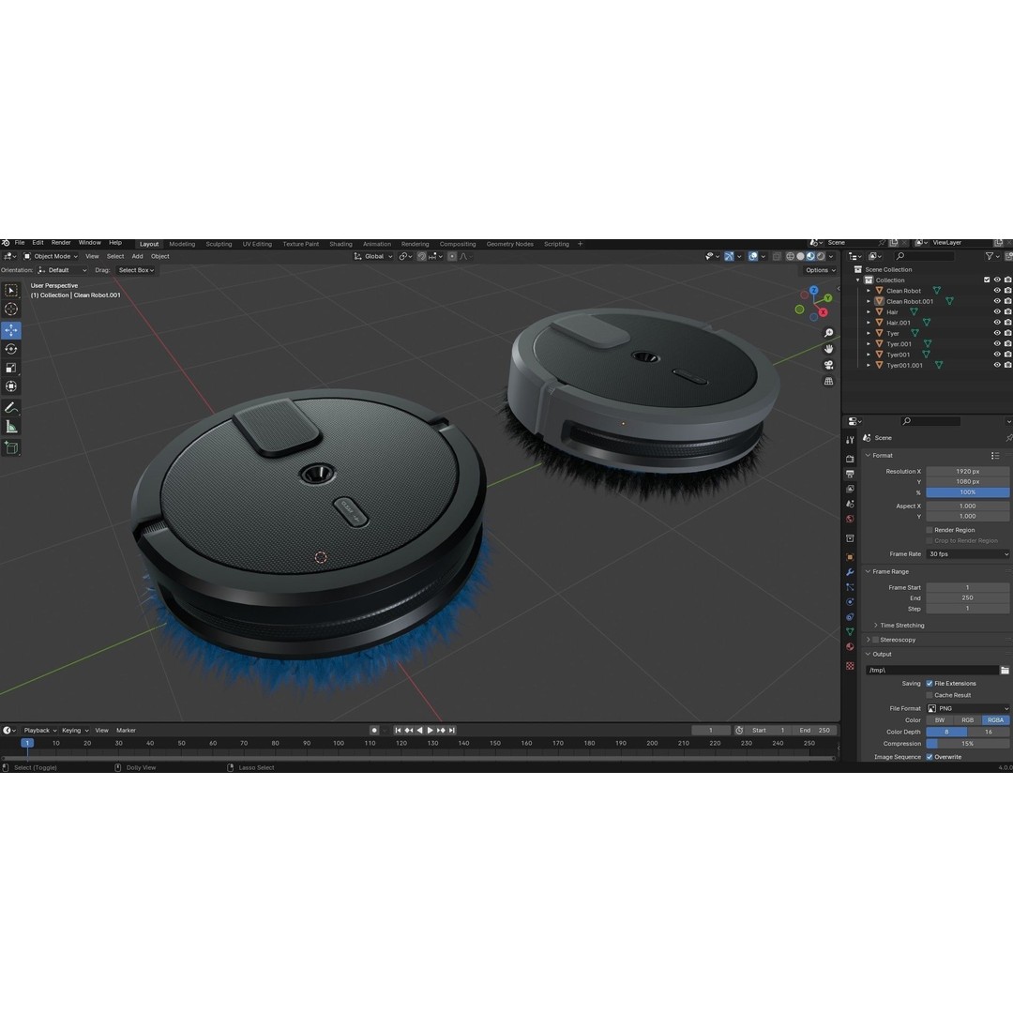The height and width of the screenshot is (1013, 1013).
Task: Activate the Rotate tool
Action: pyautogui.click(x=11, y=349)
